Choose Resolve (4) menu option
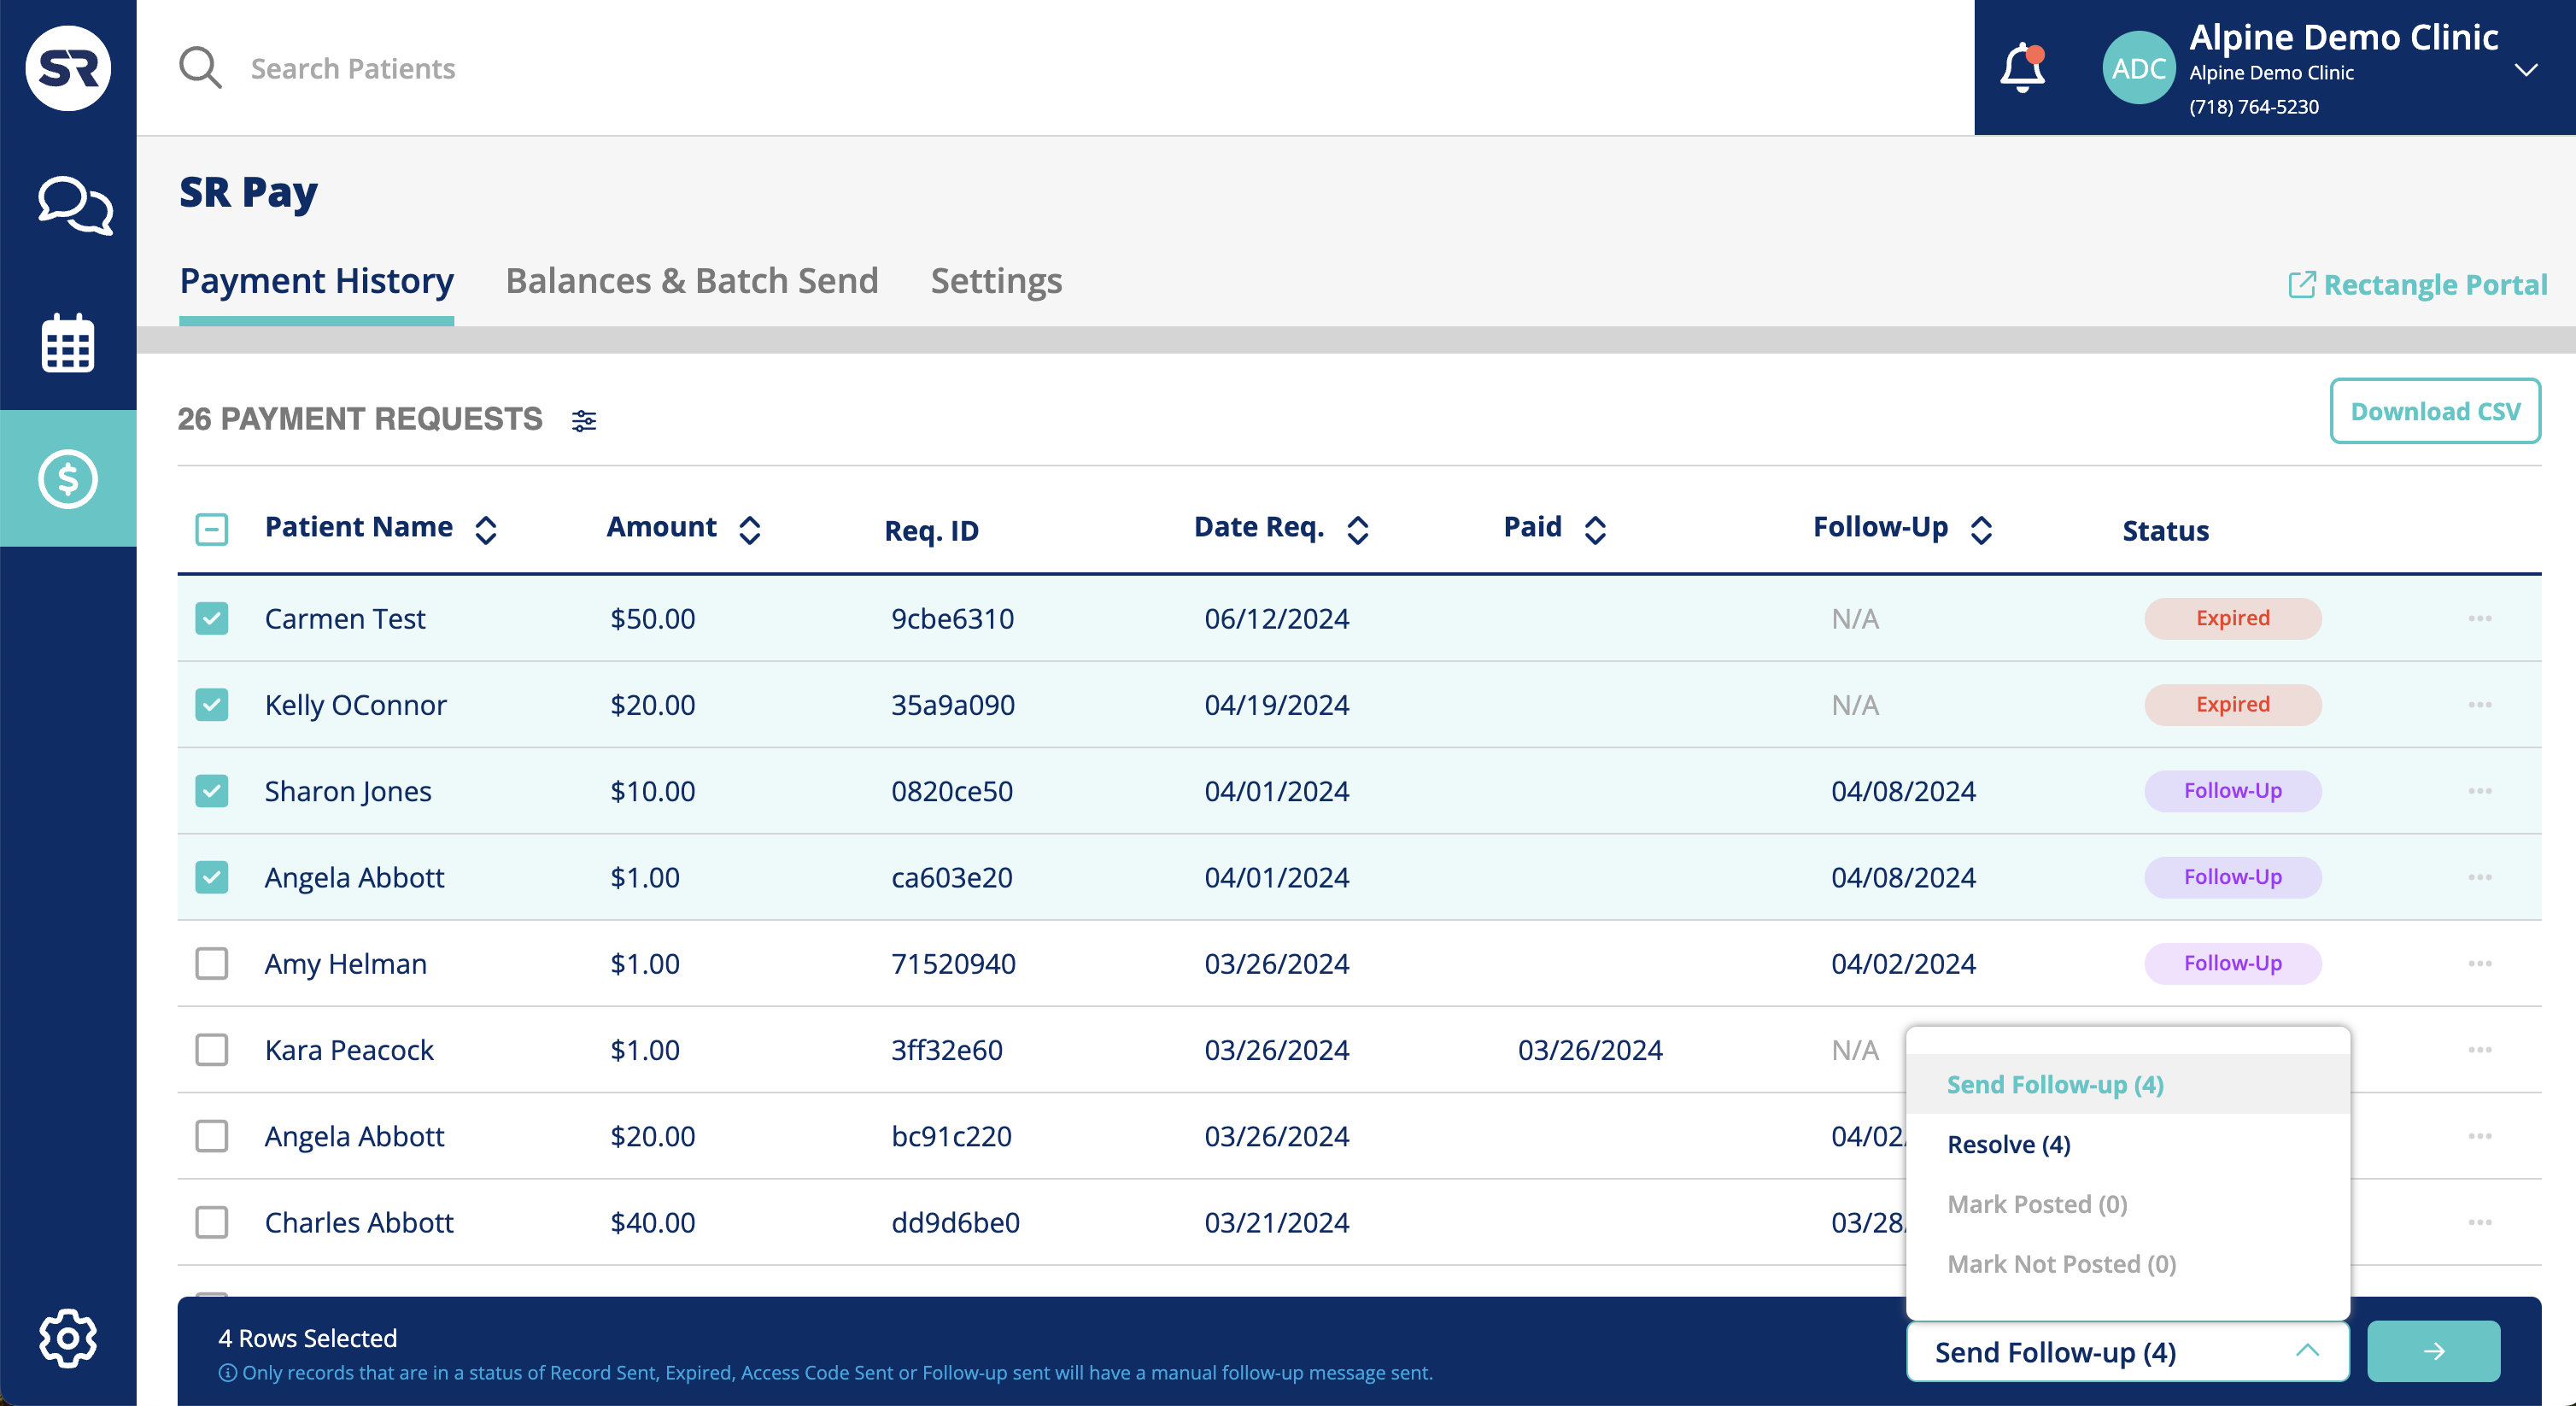 2127,1144
